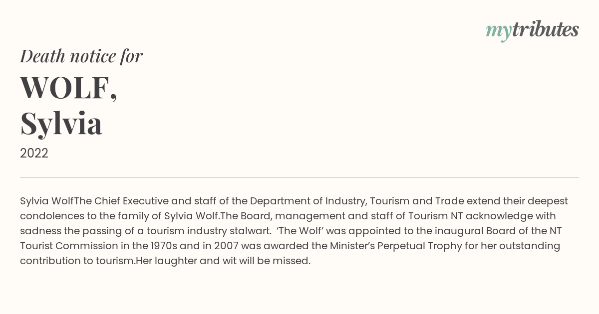This screenshot has height=314, width=599.
Task: Click 'Her laughter and wit will be missed'
Action: [x=223, y=261]
